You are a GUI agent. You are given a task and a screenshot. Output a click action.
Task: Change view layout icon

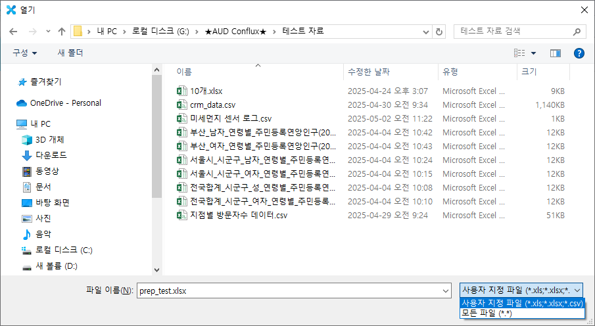click(519, 53)
